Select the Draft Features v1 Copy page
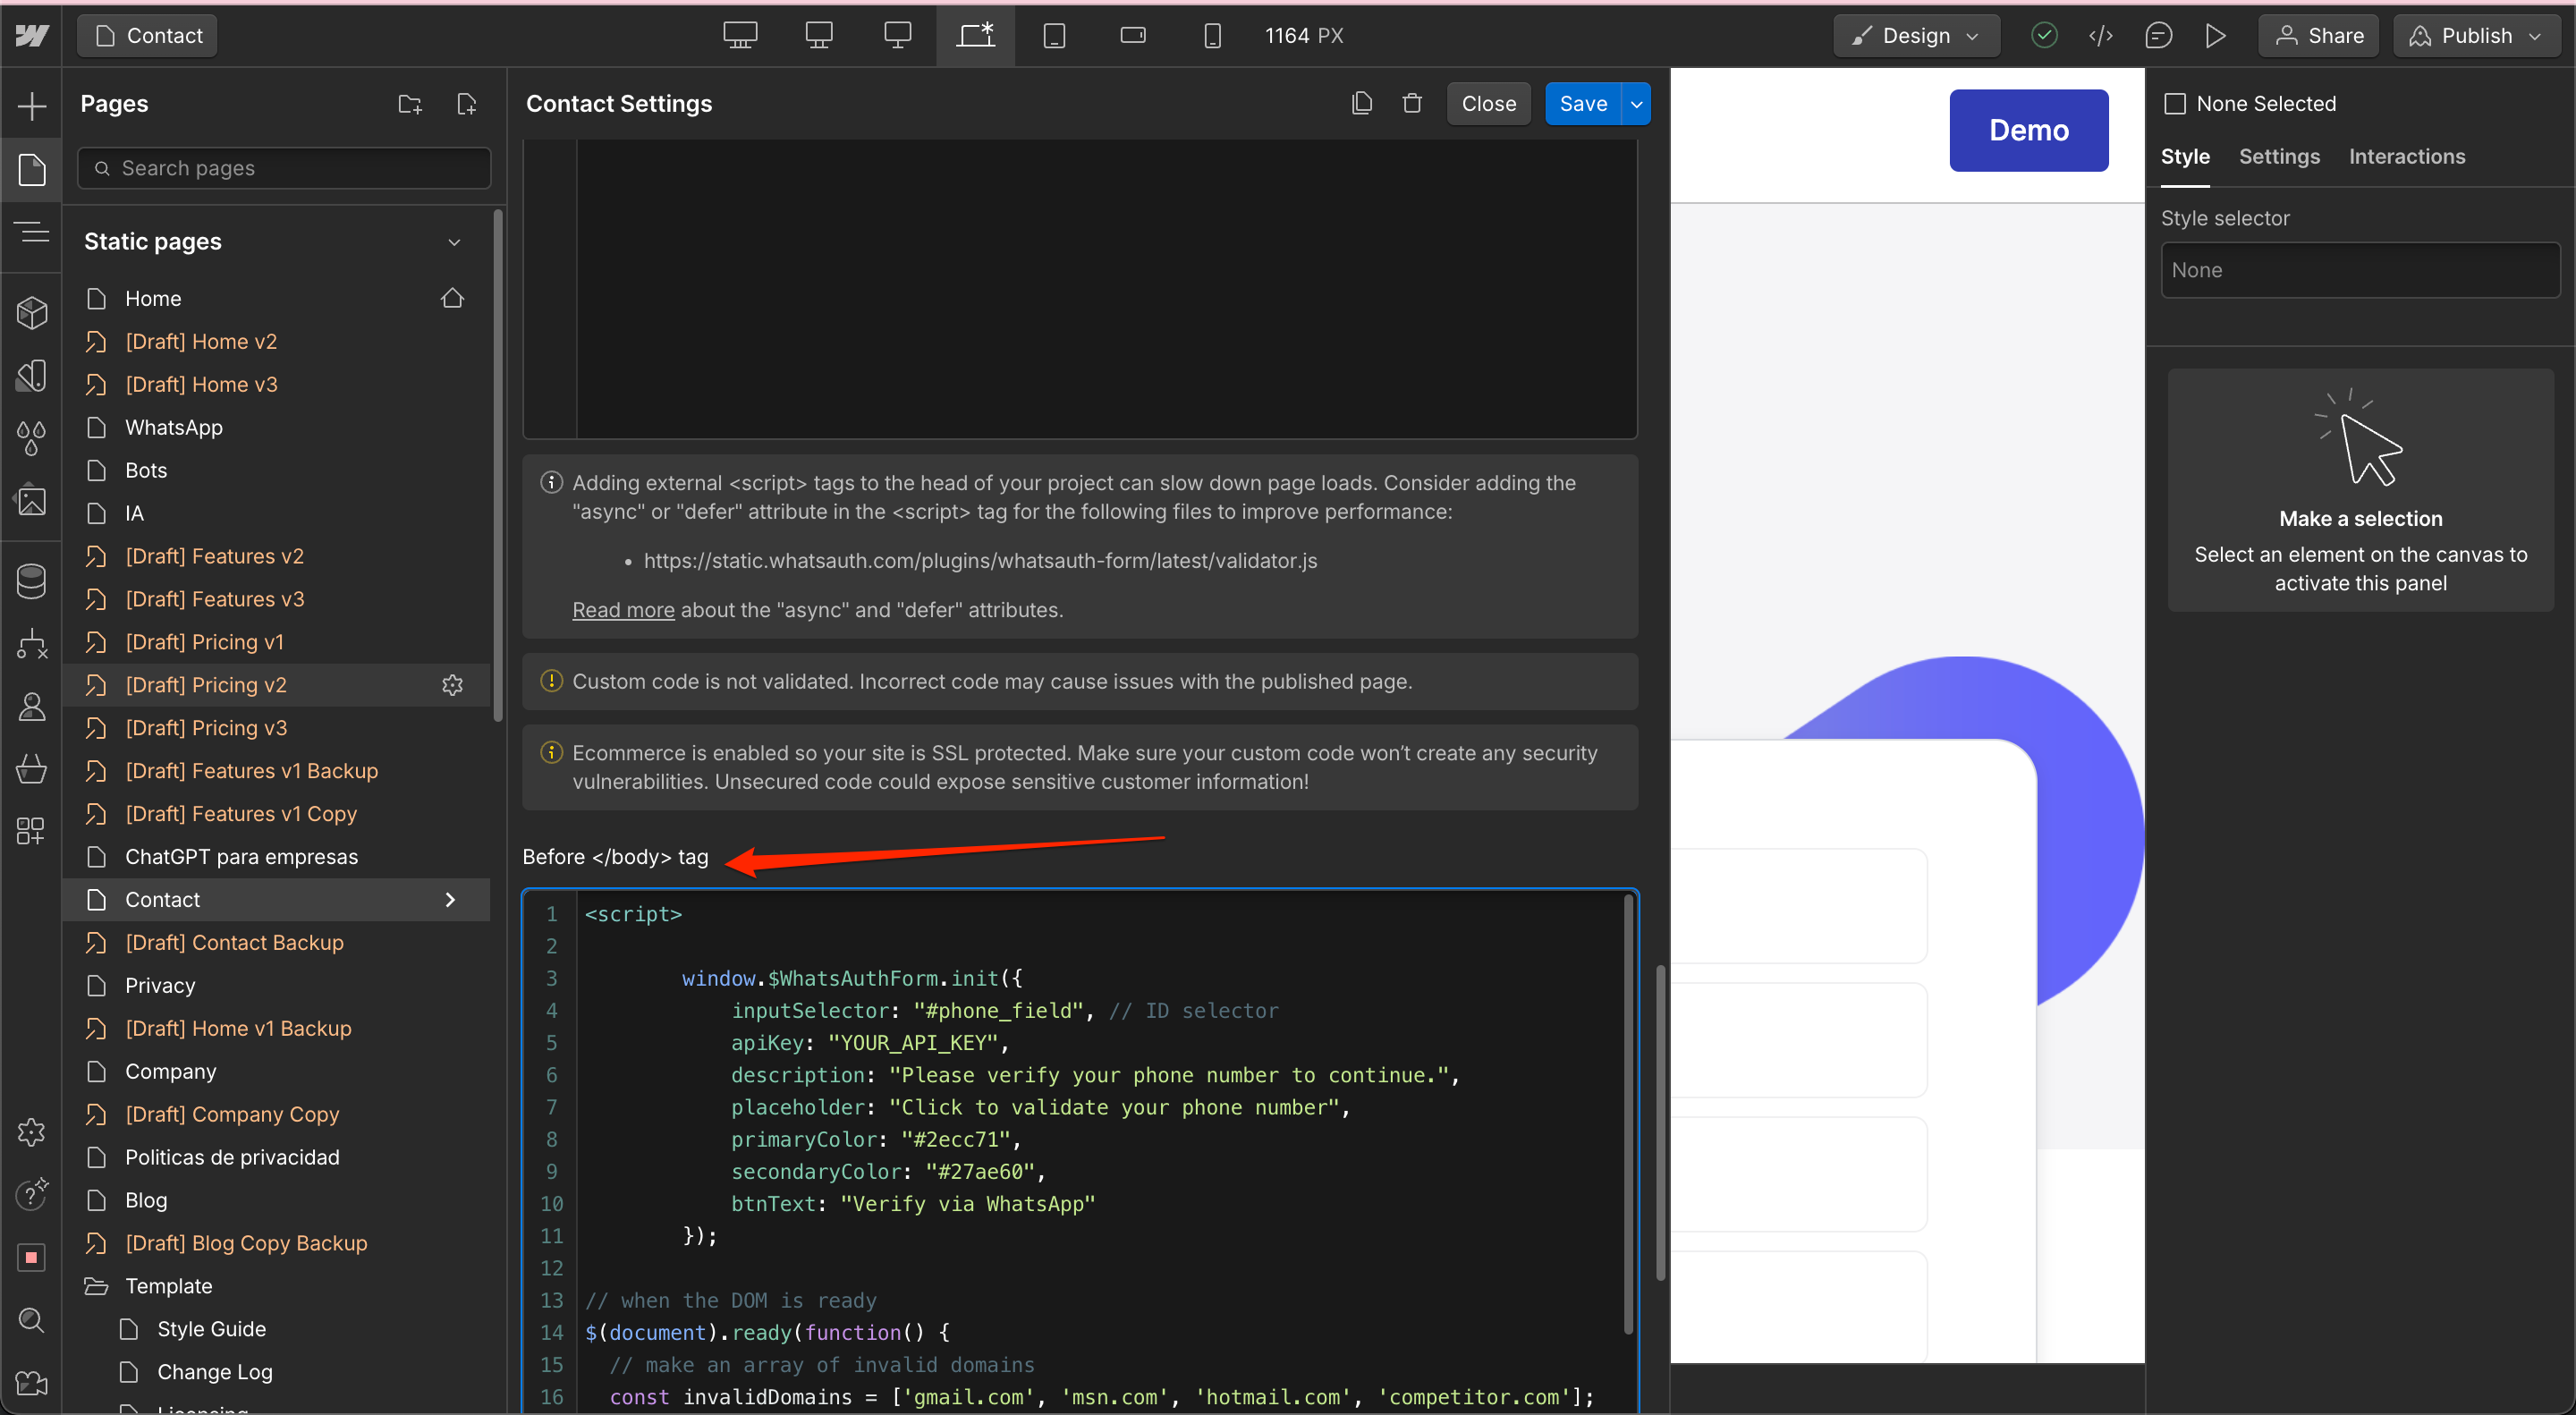Viewport: 2576px width, 1415px height. pyautogui.click(x=276, y=814)
